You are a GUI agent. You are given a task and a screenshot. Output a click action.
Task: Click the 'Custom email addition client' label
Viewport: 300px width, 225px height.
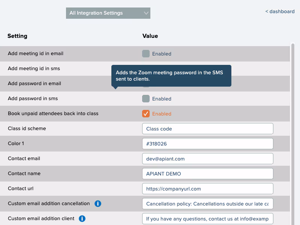tap(41, 219)
